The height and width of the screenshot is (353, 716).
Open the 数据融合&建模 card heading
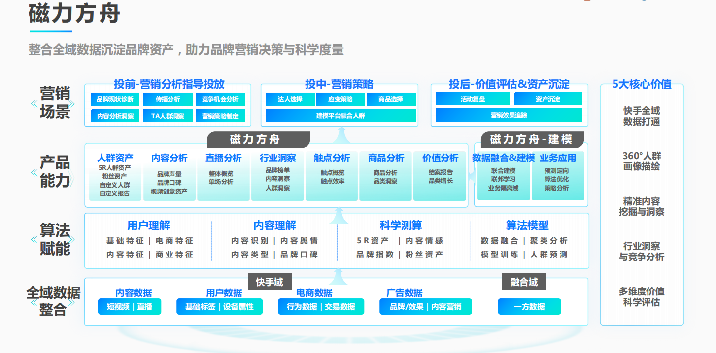(x=503, y=158)
